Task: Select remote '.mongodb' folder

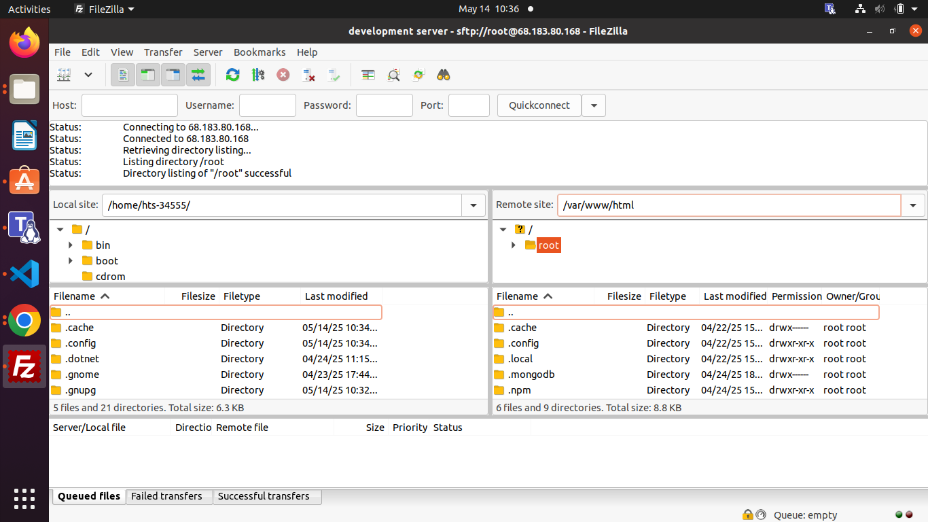Action: (686, 375)
